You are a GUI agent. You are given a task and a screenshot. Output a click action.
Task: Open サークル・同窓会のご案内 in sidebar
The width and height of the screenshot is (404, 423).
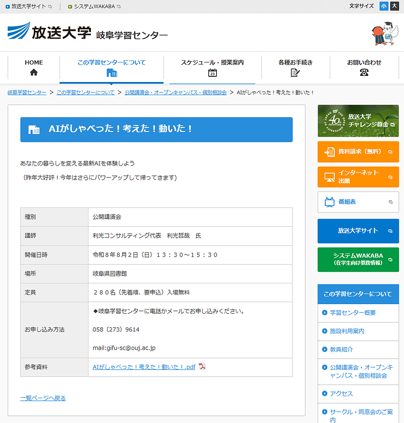point(361,416)
